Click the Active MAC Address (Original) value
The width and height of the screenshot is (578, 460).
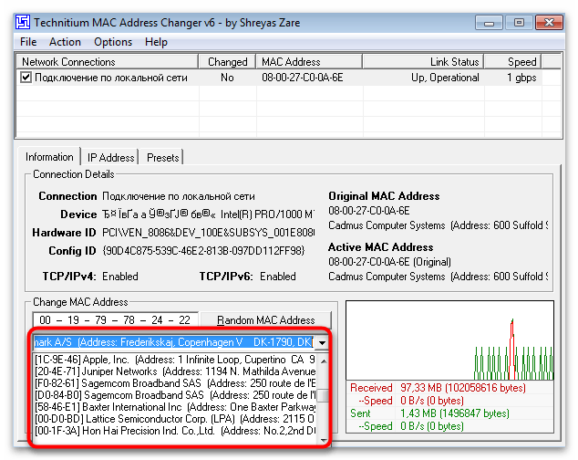389,262
